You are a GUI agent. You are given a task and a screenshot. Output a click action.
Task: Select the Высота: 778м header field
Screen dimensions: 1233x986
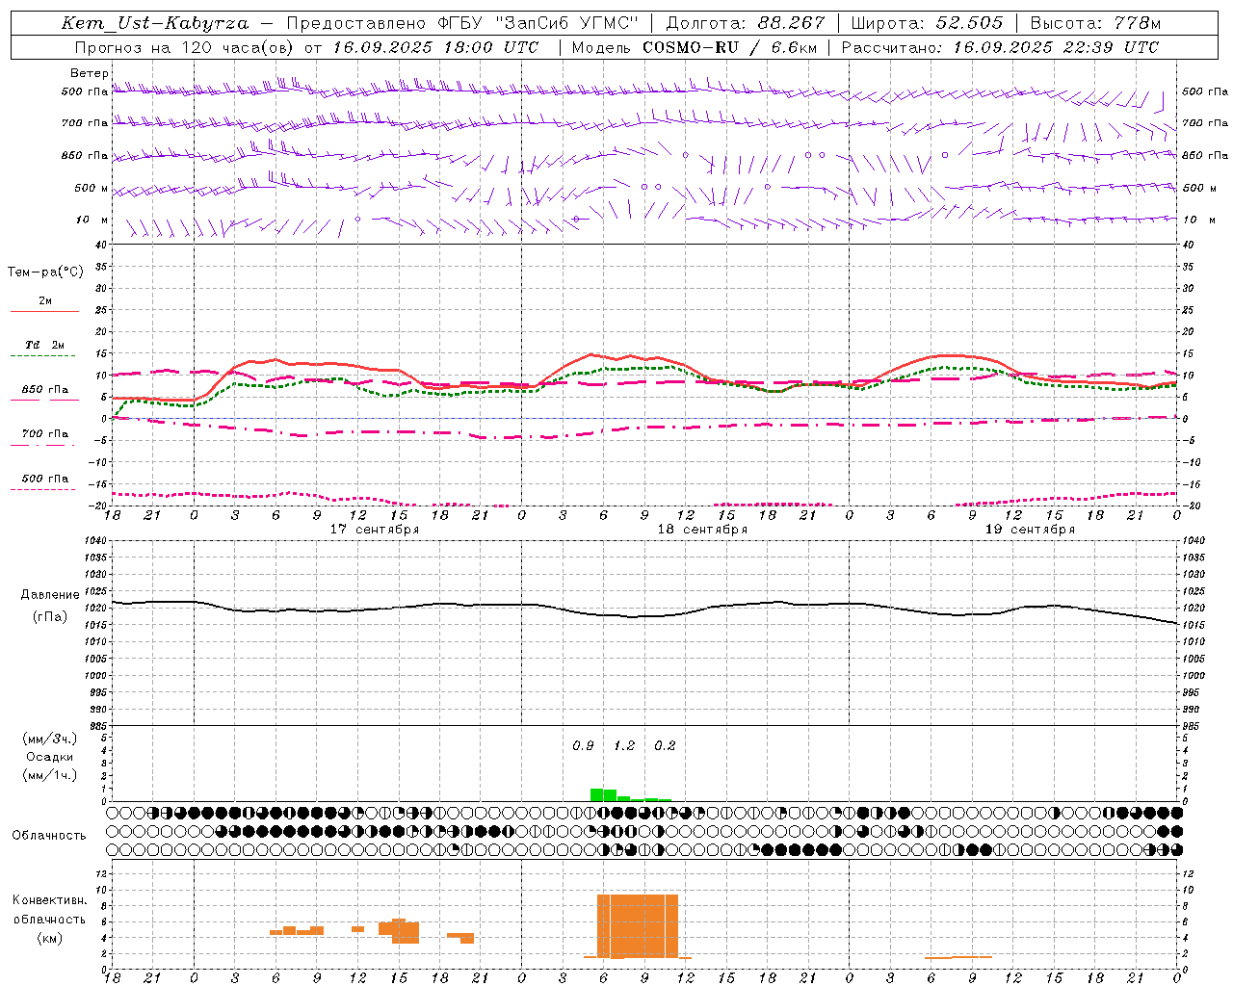(x=1095, y=23)
